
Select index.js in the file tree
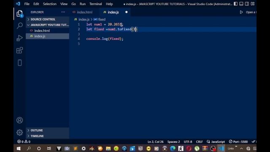(x=48, y=36)
